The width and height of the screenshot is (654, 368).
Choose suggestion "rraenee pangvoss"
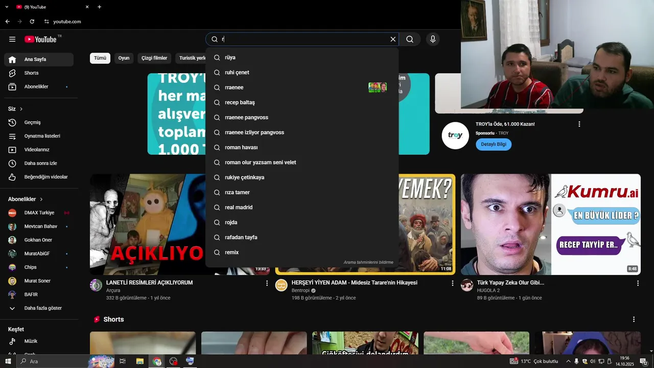(x=302, y=118)
